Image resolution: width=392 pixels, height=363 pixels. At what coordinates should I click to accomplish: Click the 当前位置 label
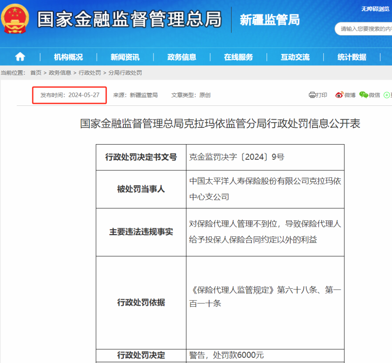13,73
